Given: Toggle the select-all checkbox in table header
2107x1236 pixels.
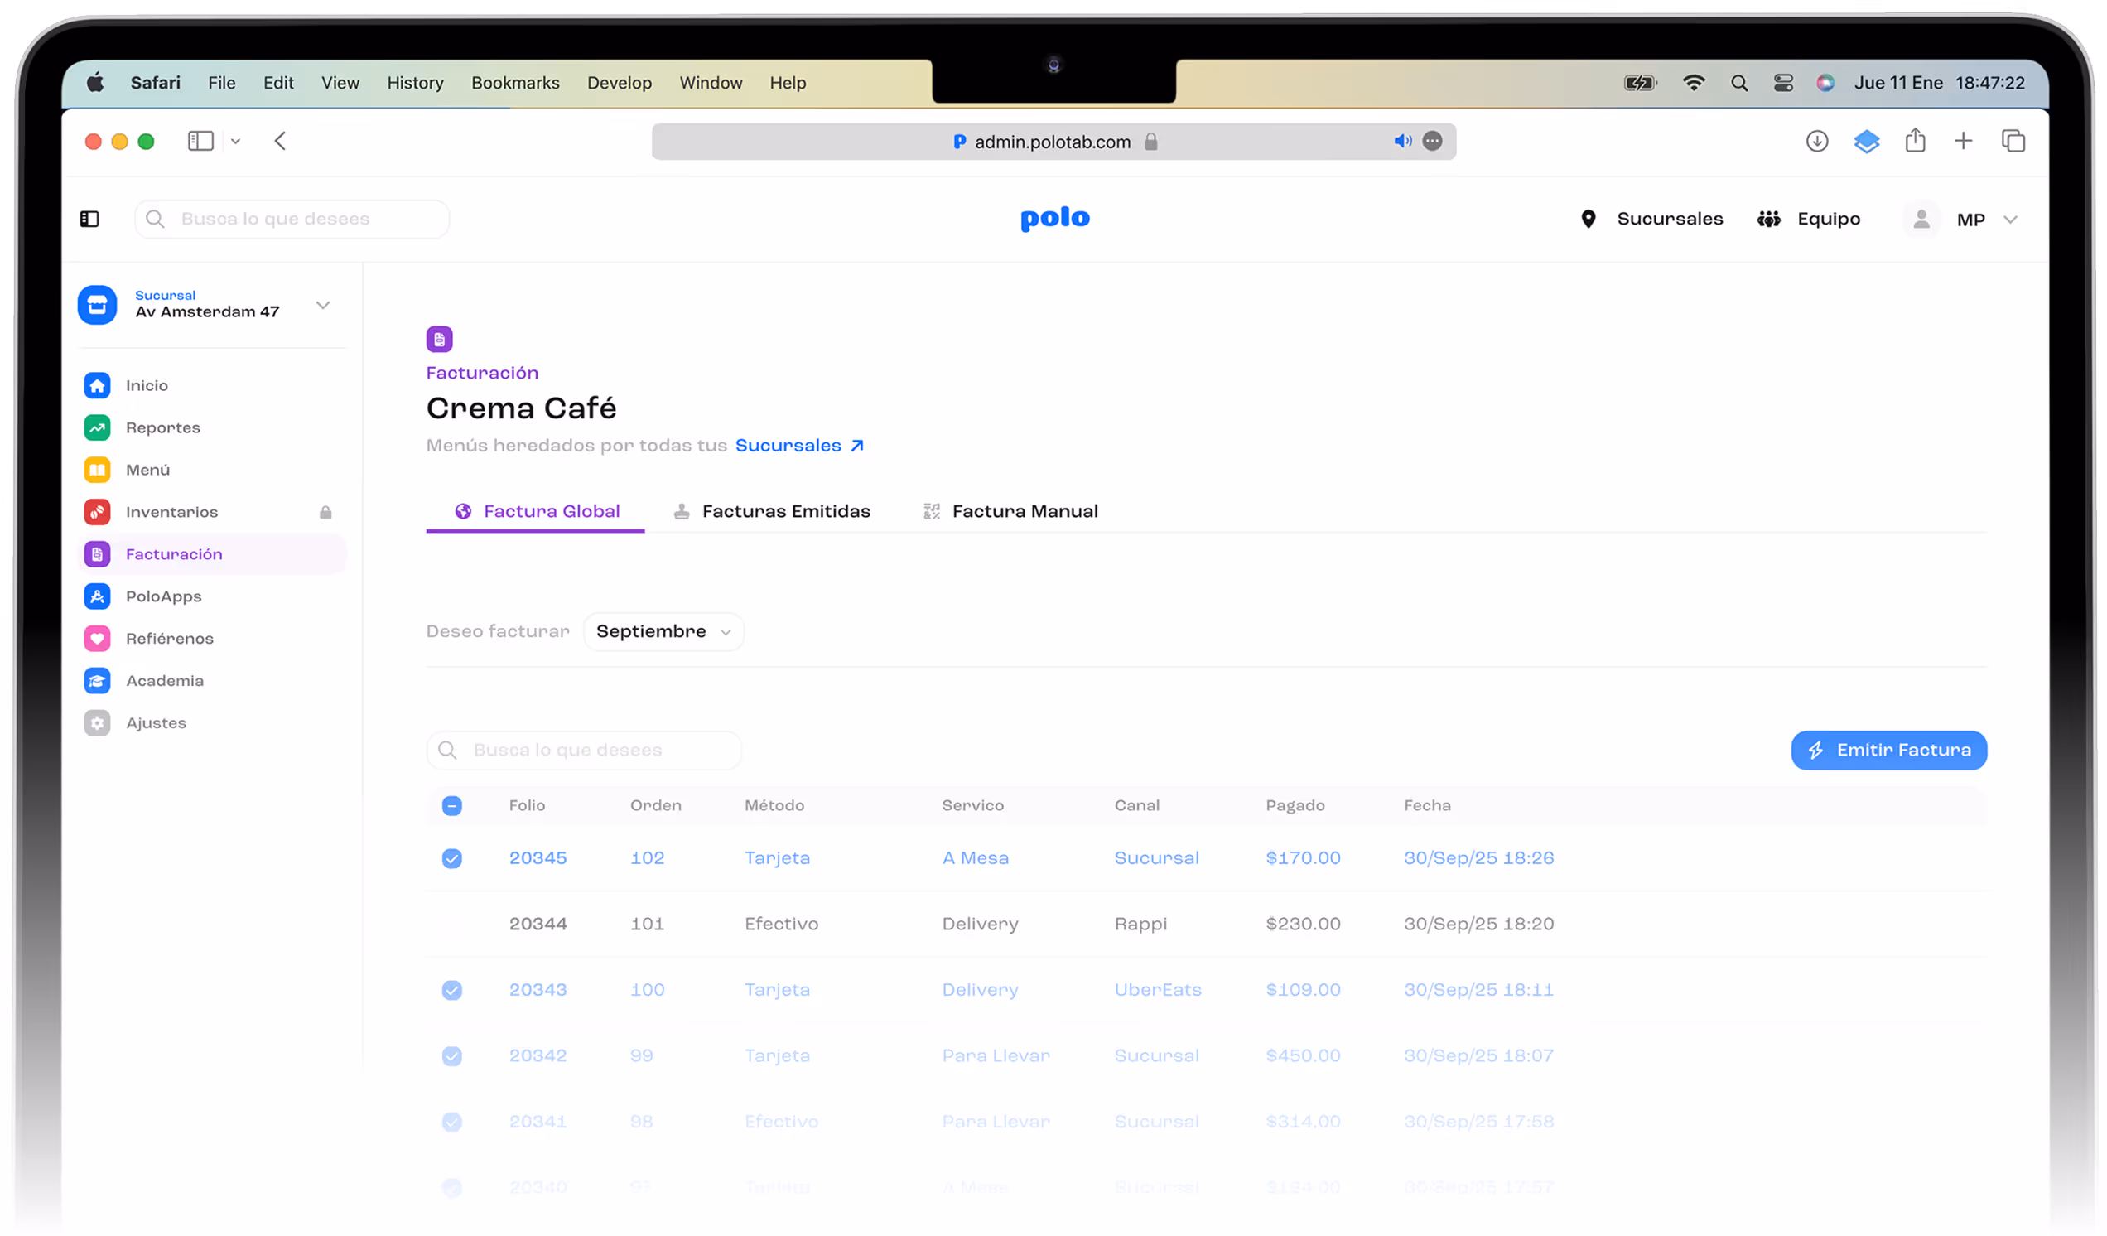Looking at the screenshot, I should [x=451, y=805].
